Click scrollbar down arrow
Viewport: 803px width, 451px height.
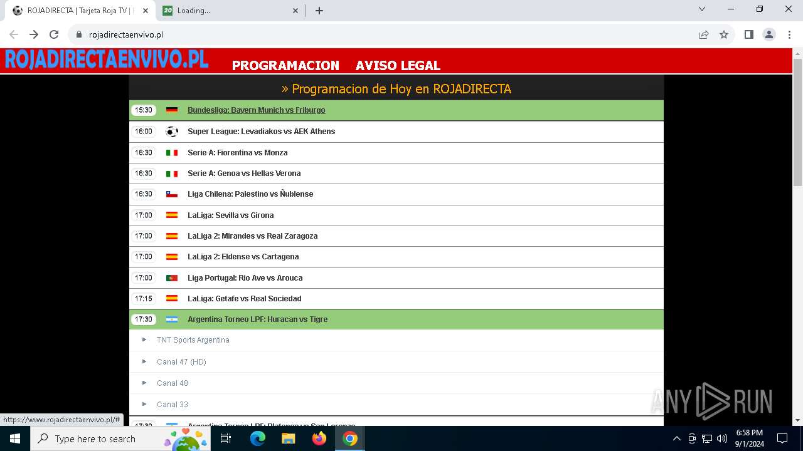[797, 420]
